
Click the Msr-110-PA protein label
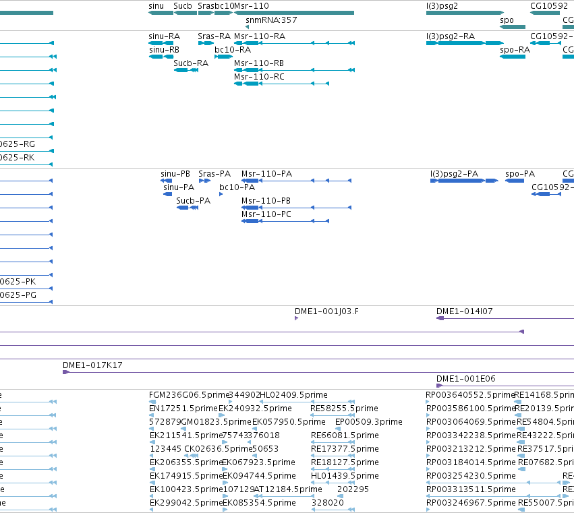tap(266, 174)
